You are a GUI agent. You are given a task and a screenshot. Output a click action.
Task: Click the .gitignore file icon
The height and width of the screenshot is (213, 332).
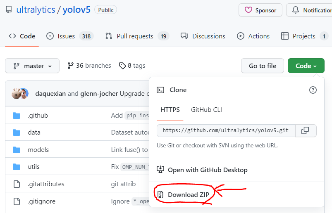click(x=17, y=201)
